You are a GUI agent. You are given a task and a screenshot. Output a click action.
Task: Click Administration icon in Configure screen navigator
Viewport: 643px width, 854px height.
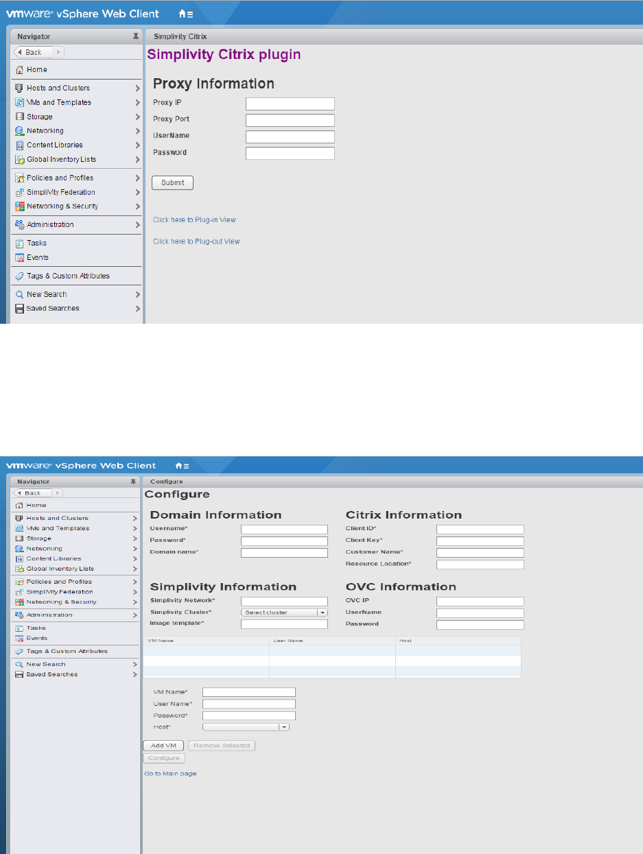[19, 615]
